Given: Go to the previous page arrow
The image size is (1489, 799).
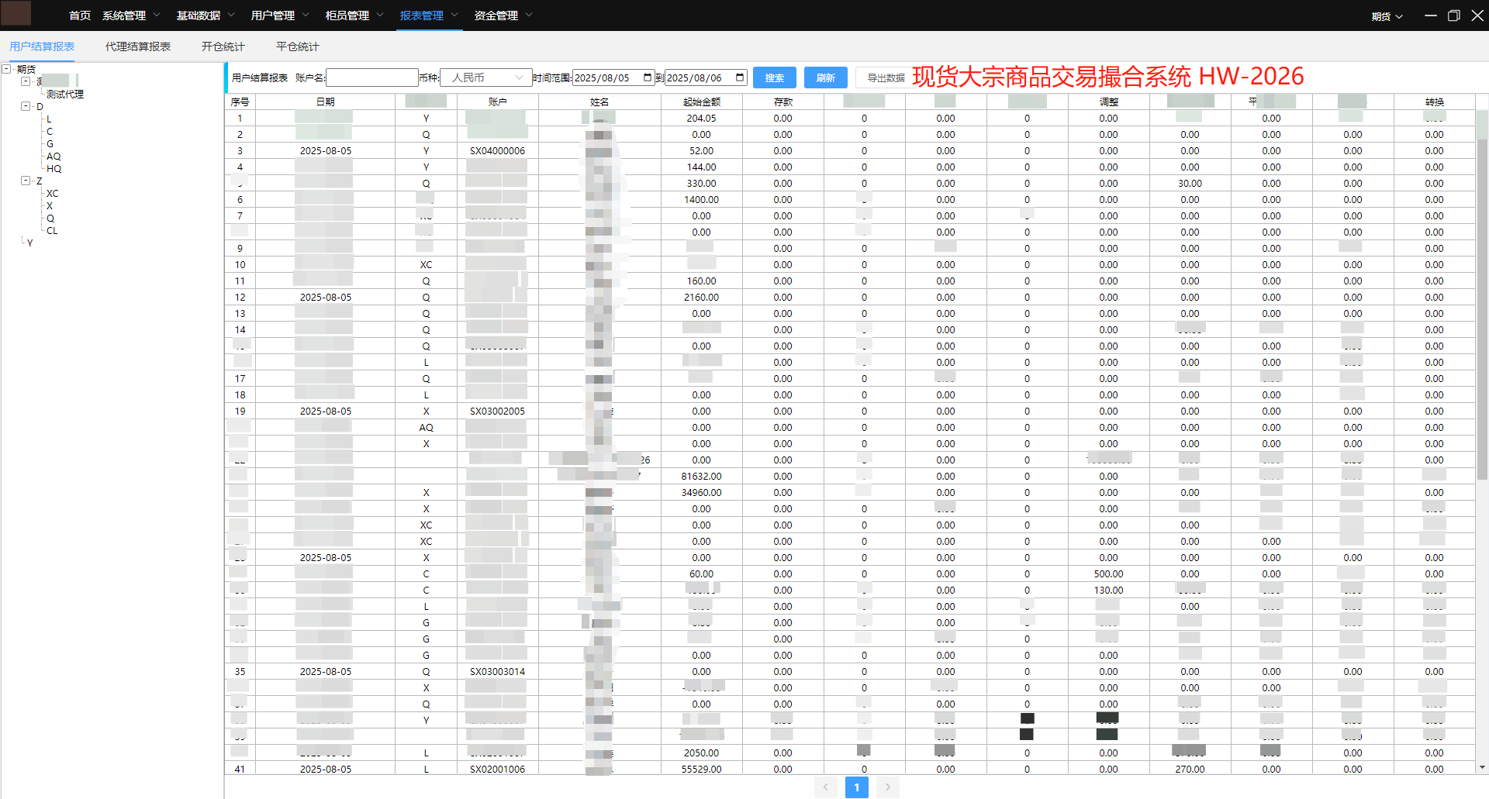Looking at the screenshot, I should coord(825,787).
